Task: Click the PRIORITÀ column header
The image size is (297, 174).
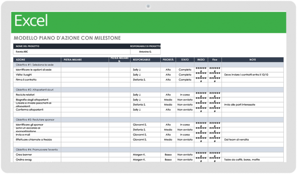Action: 168,60
